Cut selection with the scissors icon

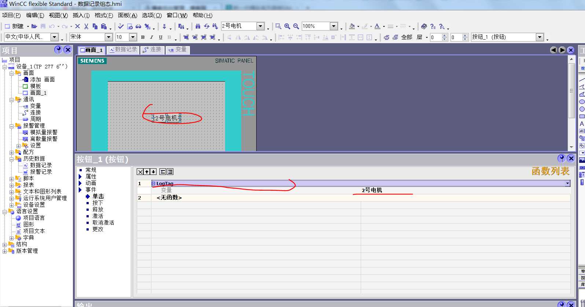click(86, 26)
